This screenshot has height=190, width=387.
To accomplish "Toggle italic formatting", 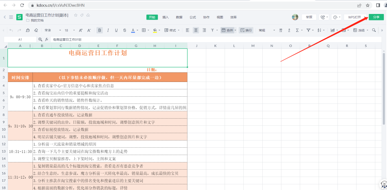I will 108,30.
